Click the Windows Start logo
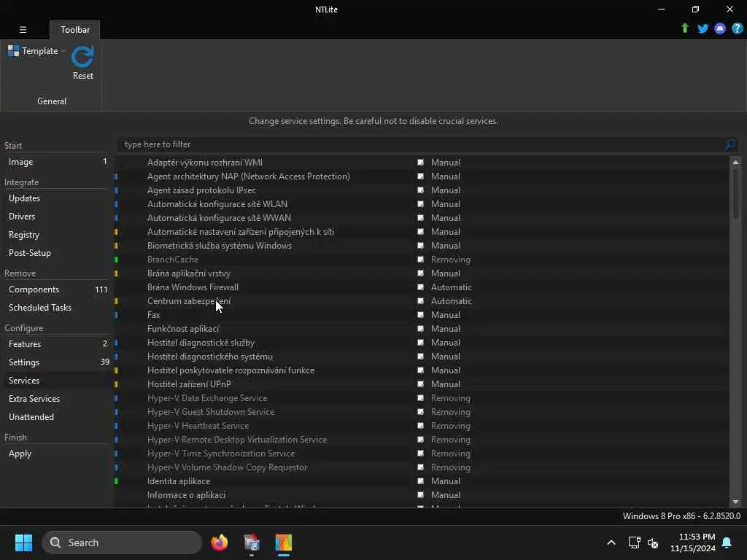Viewport: 747px width, 560px height. pyautogui.click(x=23, y=542)
